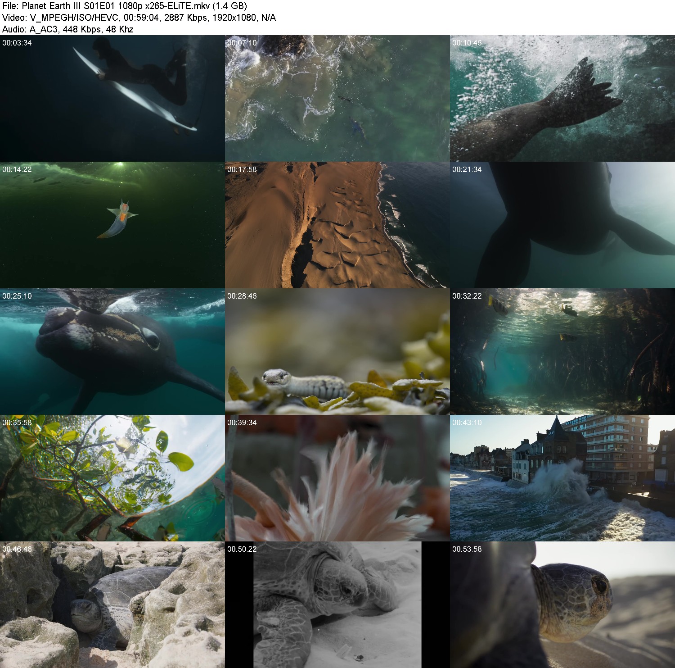The width and height of the screenshot is (675, 668).
Task: Click the 00:14:22 sea angel thumbnail
Action: point(112,225)
